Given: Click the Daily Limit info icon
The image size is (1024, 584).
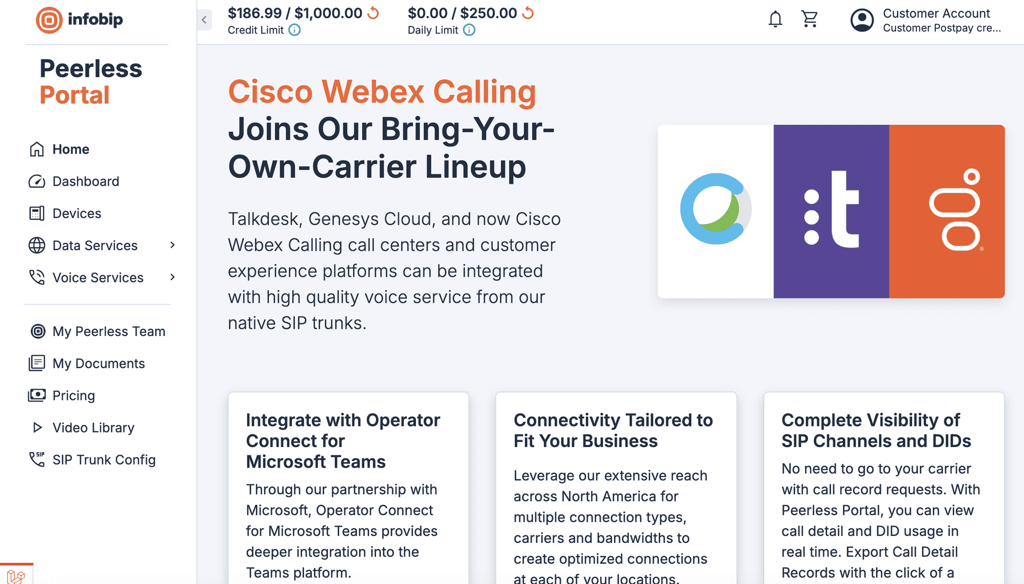Looking at the screenshot, I should pyautogui.click(x=469, y=30).
